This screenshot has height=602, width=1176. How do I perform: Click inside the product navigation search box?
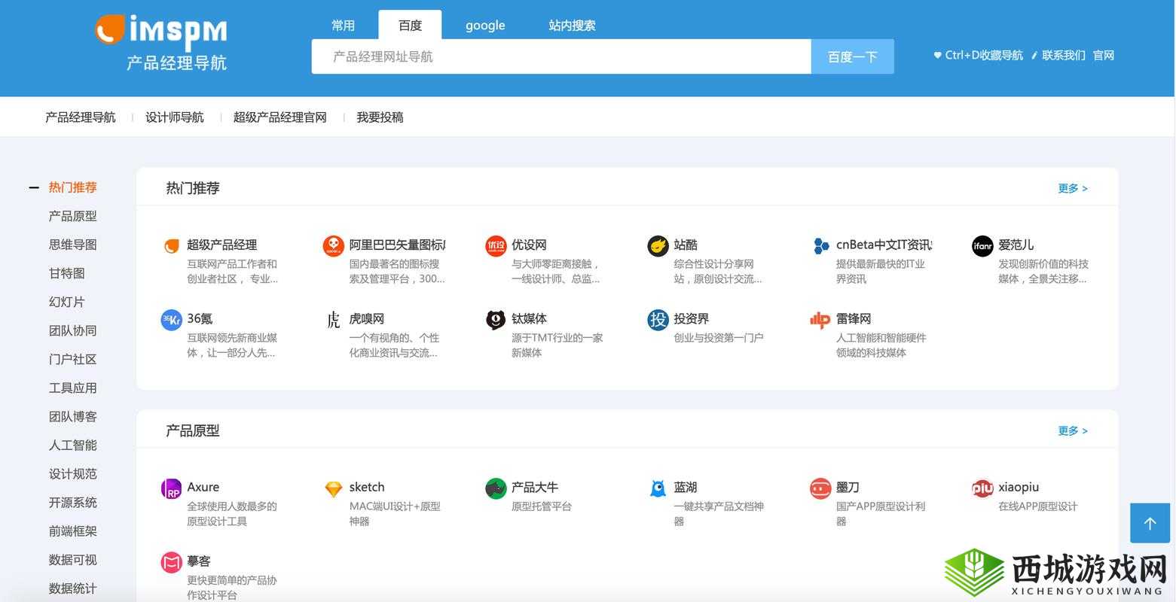click(561, 56)
